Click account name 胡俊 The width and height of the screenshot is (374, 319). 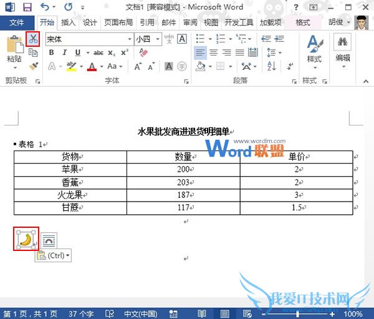[336, 22]
